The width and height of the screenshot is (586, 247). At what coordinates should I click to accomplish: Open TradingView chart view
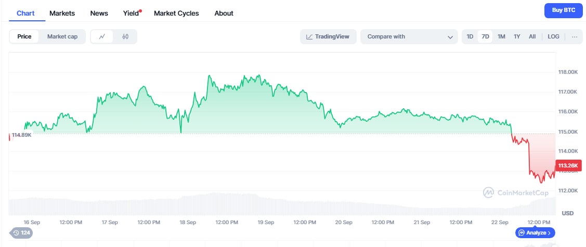tap(328, 36)
